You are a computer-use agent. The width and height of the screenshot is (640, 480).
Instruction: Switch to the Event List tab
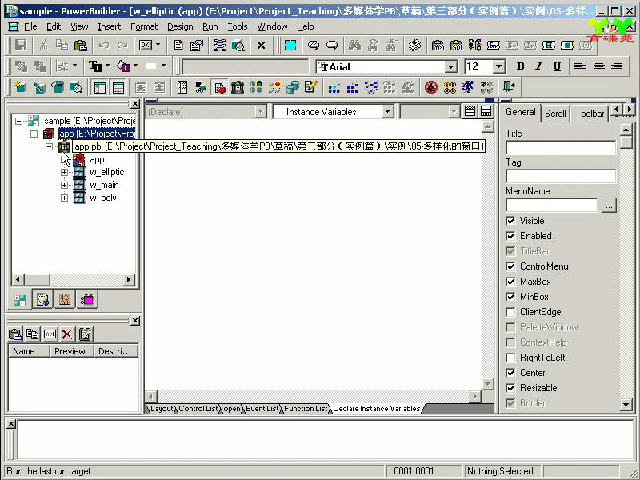pyautogui.click(x=262, y=409)
